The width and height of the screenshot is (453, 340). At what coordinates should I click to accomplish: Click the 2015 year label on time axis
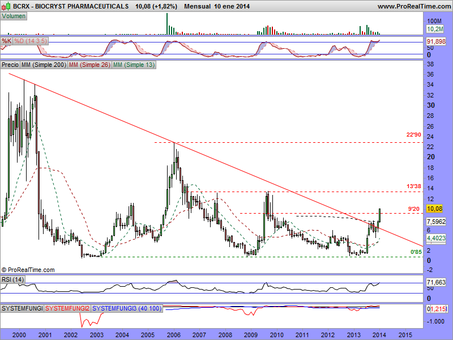[405, 335]
